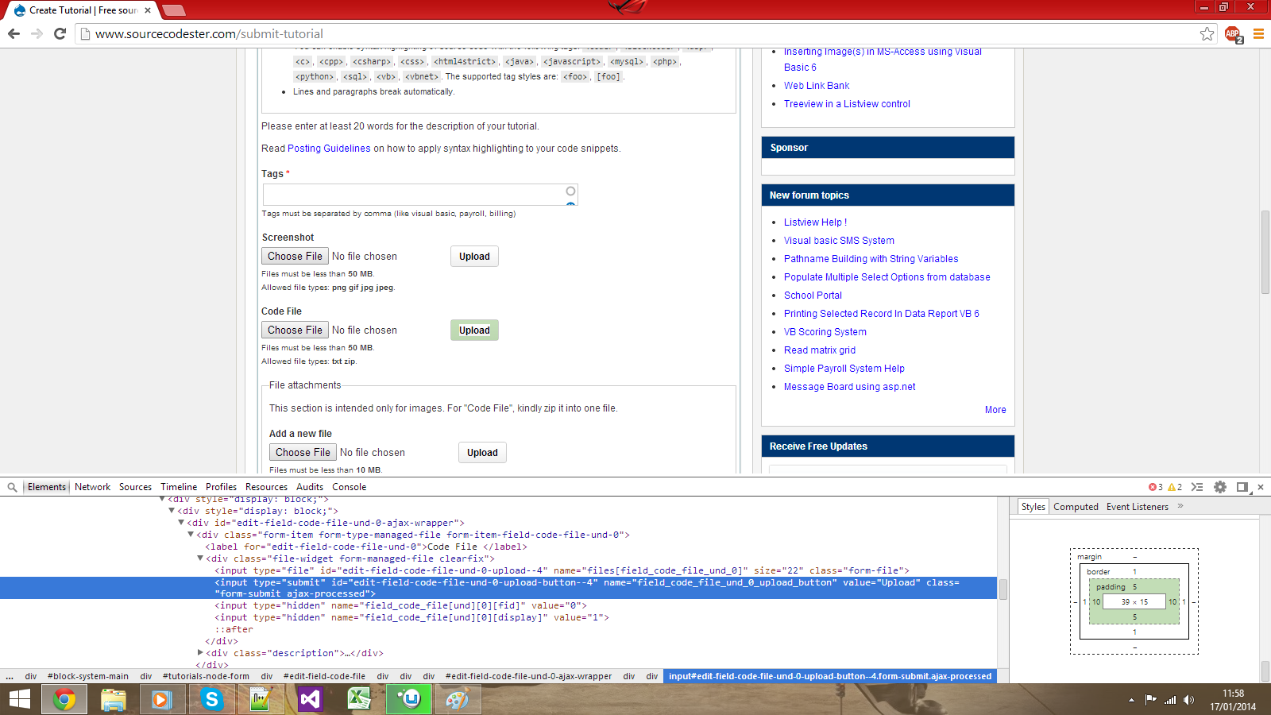Click Choose File under Add a new file
The height and width of the screenshot is (715, 1271).
click(303, 452)
